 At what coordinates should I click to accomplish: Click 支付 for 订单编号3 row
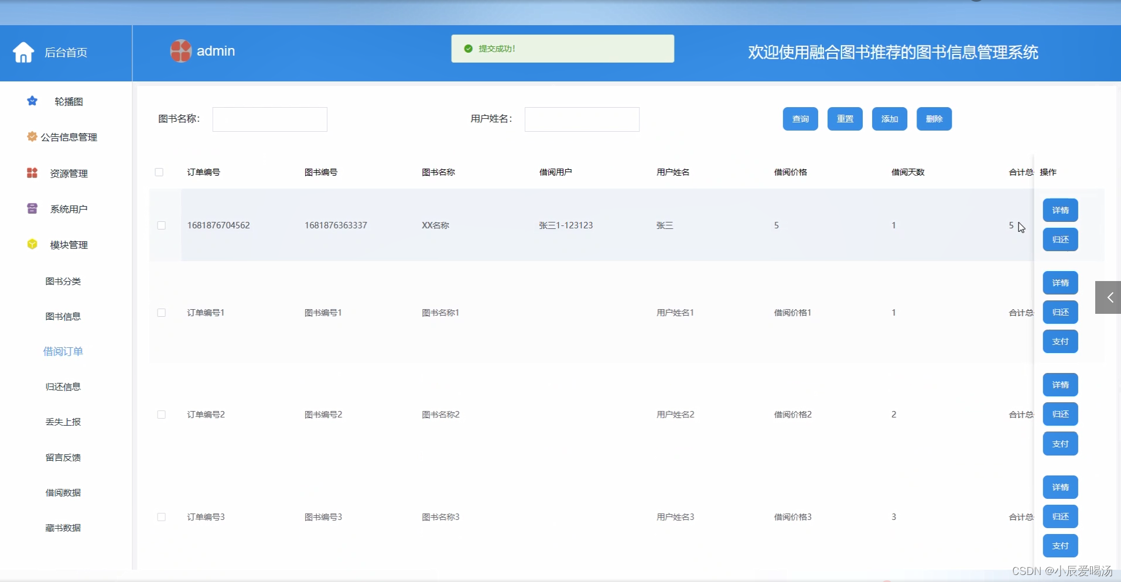pyautogui.click(x=1060, y=546)
